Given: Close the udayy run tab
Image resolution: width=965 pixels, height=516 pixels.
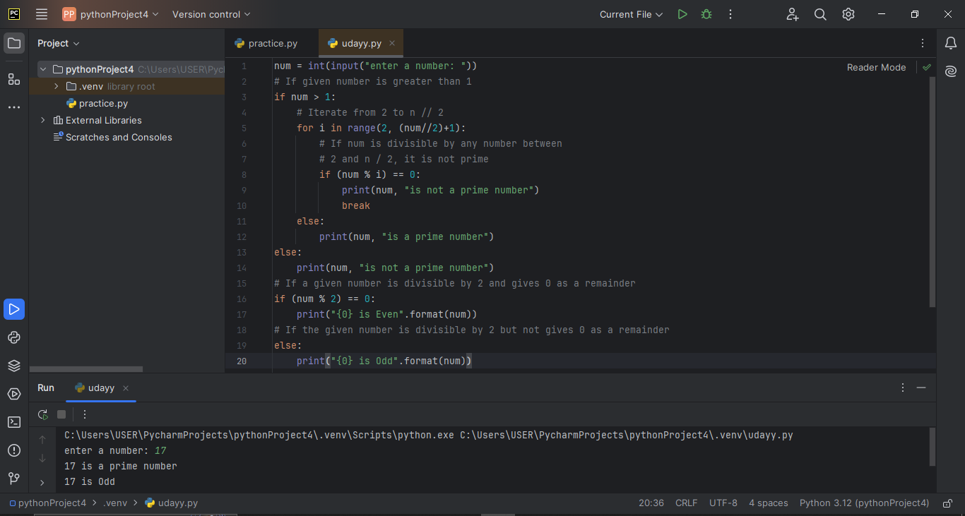Looking at the screenshot, I should click(x=126, y=388).
